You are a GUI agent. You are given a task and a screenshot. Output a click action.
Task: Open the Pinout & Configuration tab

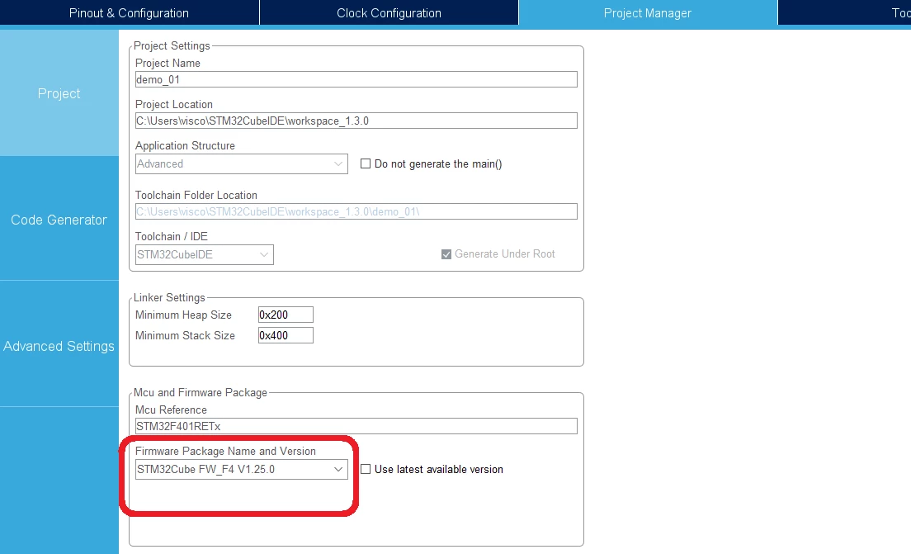(x=129, y=12)
